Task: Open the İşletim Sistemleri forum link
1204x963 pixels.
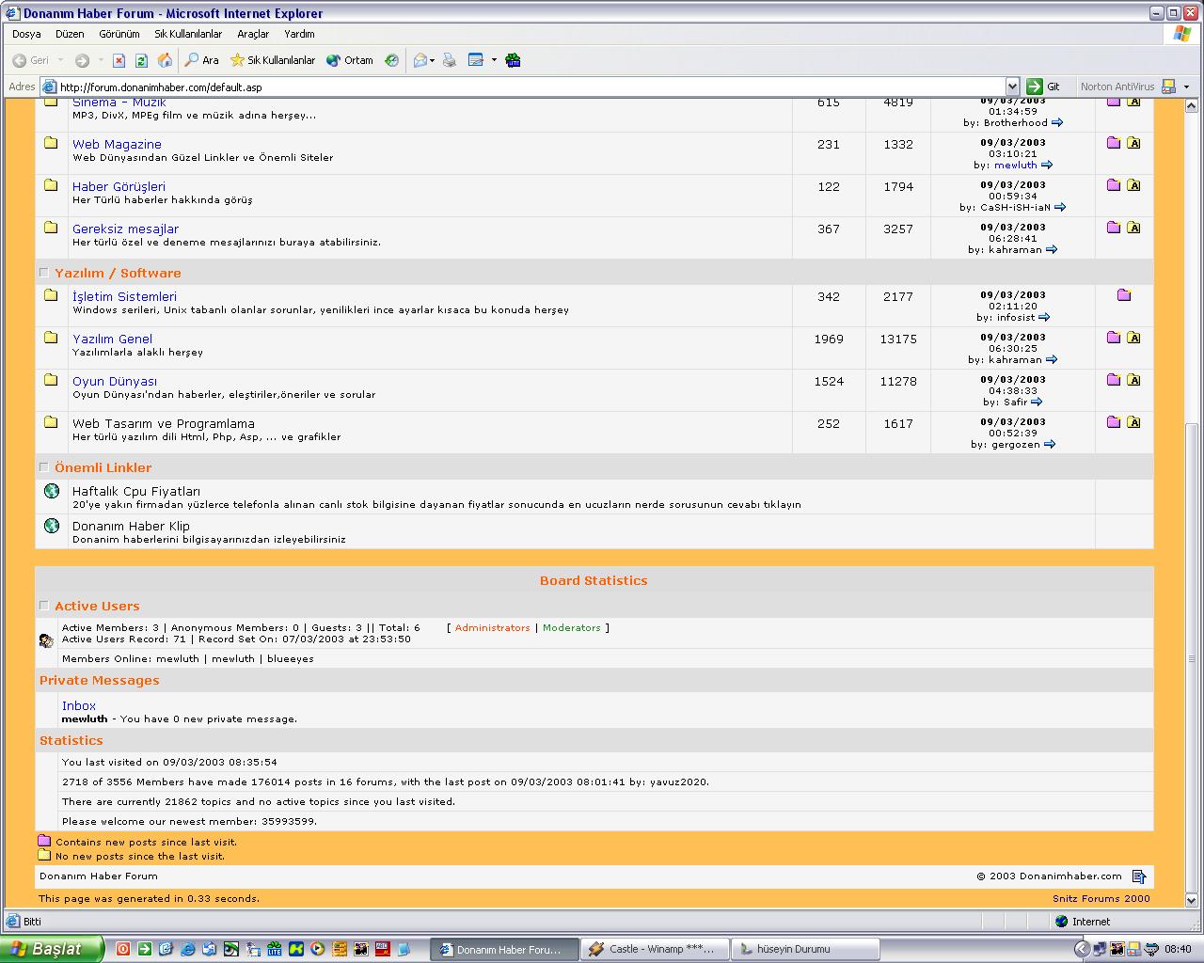Action: point(124,296)
